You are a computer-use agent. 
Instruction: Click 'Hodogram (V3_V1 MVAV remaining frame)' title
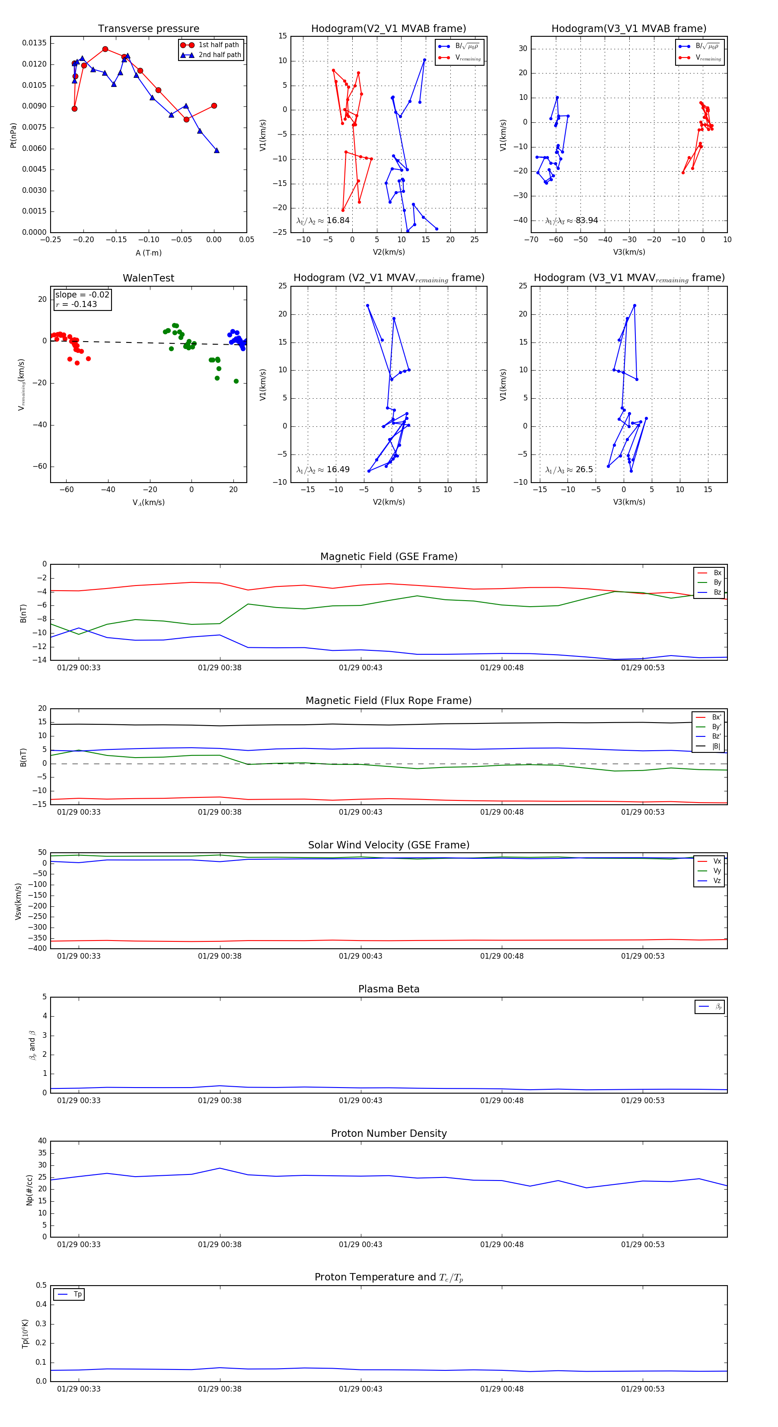tap(629, 278)
